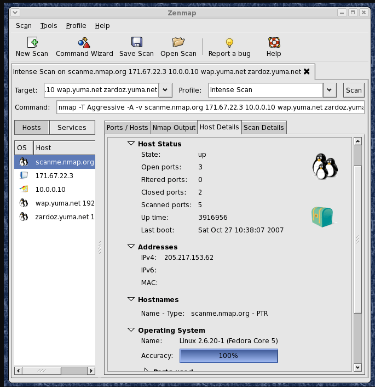Click the details pane scroll up arrow
The image size is (375, 387).
tap(357, 141)
